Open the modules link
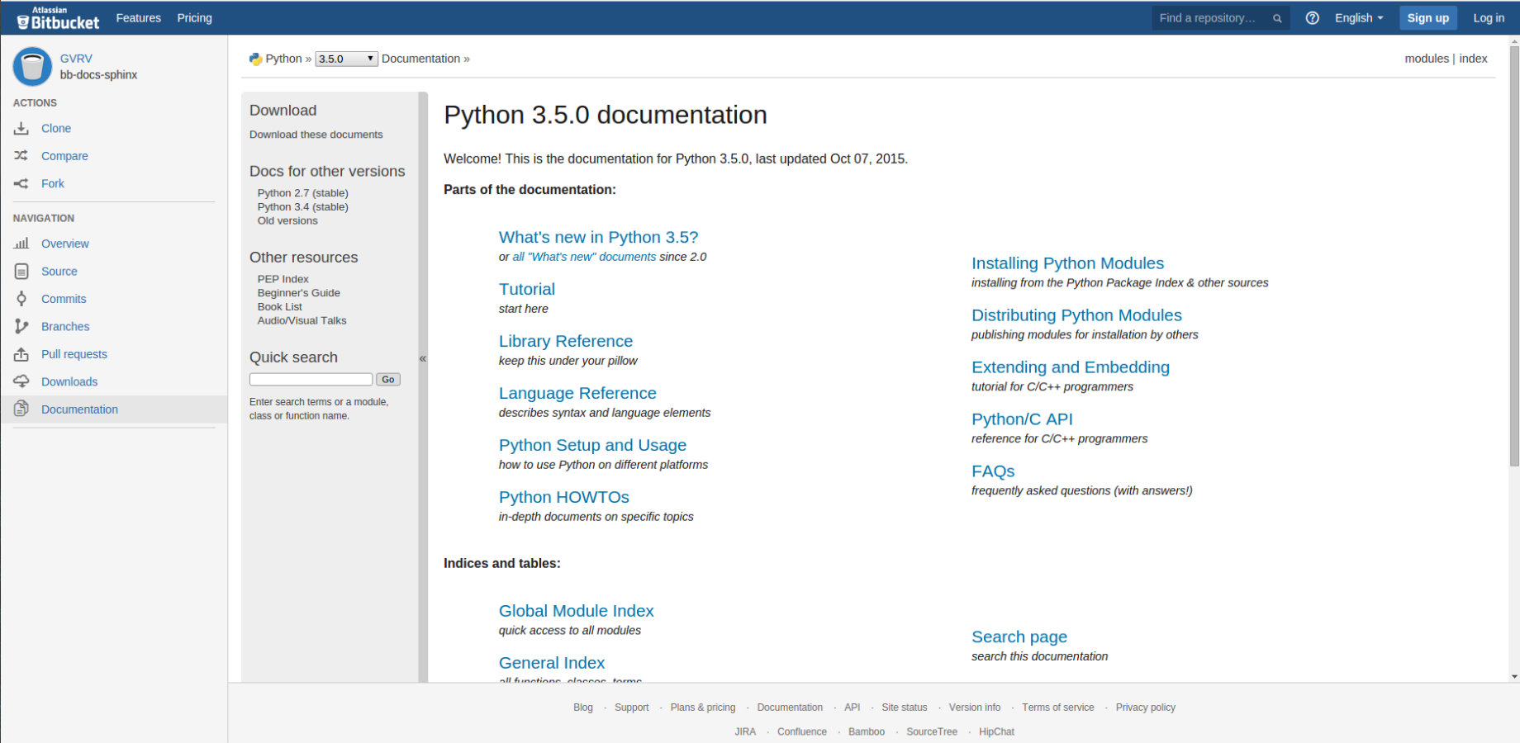Image resolution: width=1520 pixels, height=743 pixels. [1427, 59]
